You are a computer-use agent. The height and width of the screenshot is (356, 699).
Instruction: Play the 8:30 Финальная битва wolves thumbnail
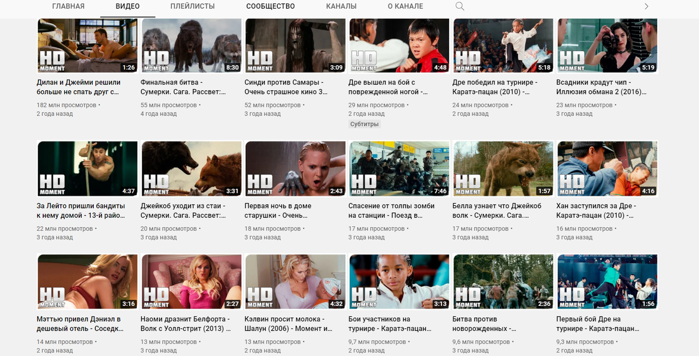click(191, 45)
